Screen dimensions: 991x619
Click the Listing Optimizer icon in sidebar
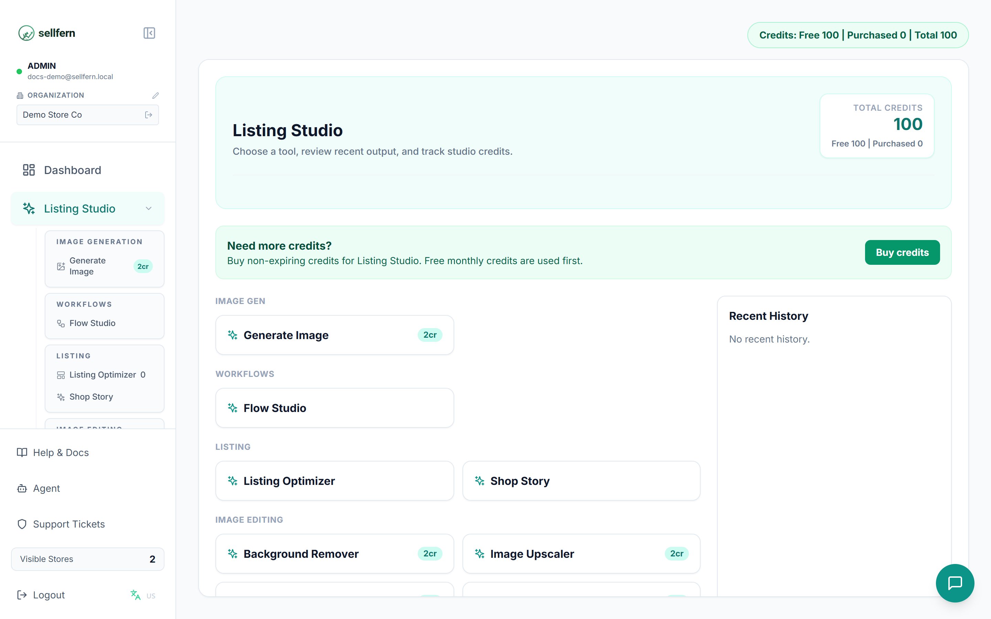tap(61, 375)
